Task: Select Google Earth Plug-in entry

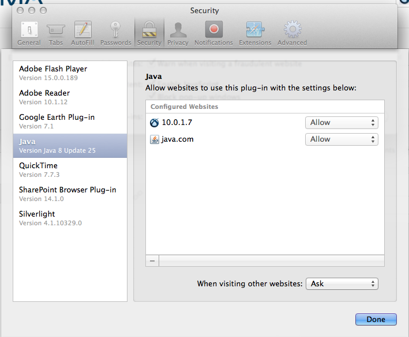Action: [70, 122]
